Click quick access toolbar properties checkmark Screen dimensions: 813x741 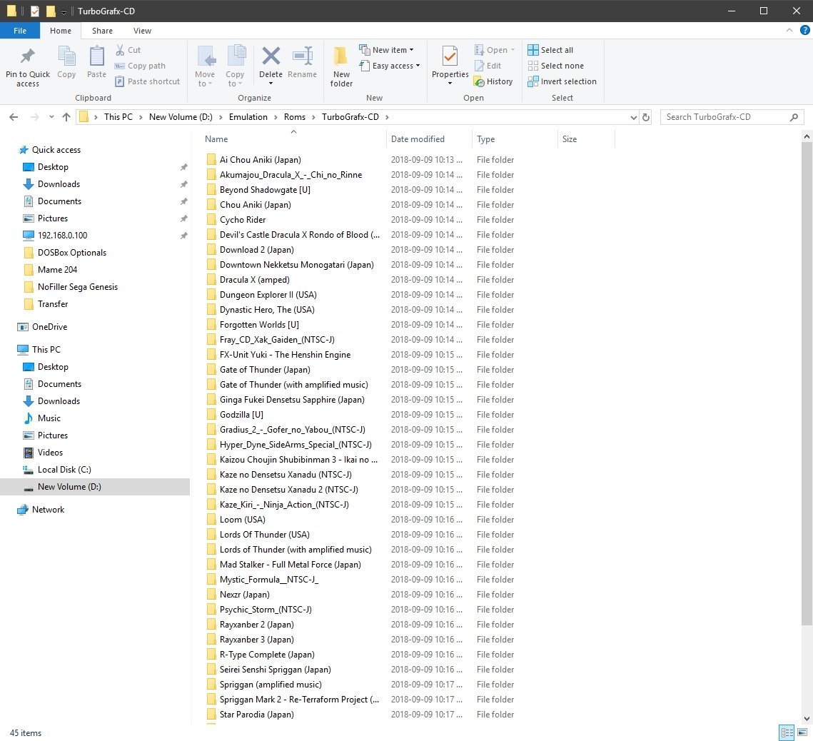click(35, 11)
